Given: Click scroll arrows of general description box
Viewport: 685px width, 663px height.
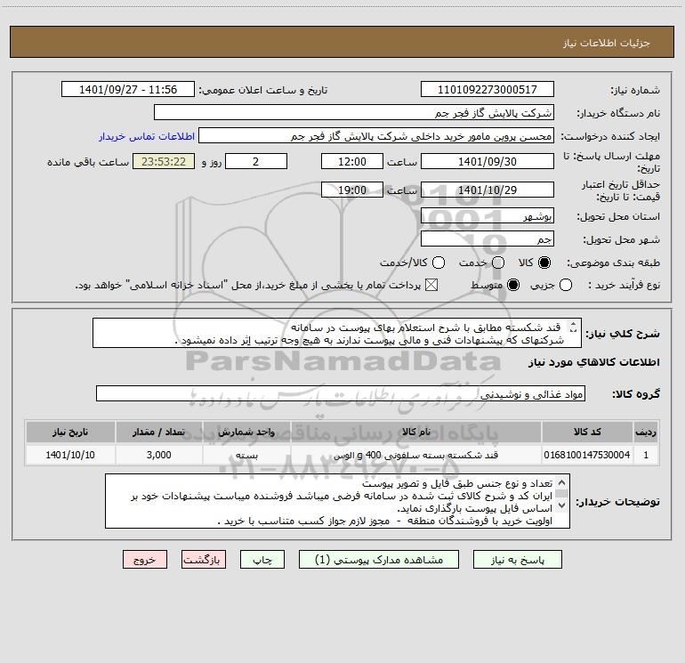Looking at the screenshot, I should [573, 327].
